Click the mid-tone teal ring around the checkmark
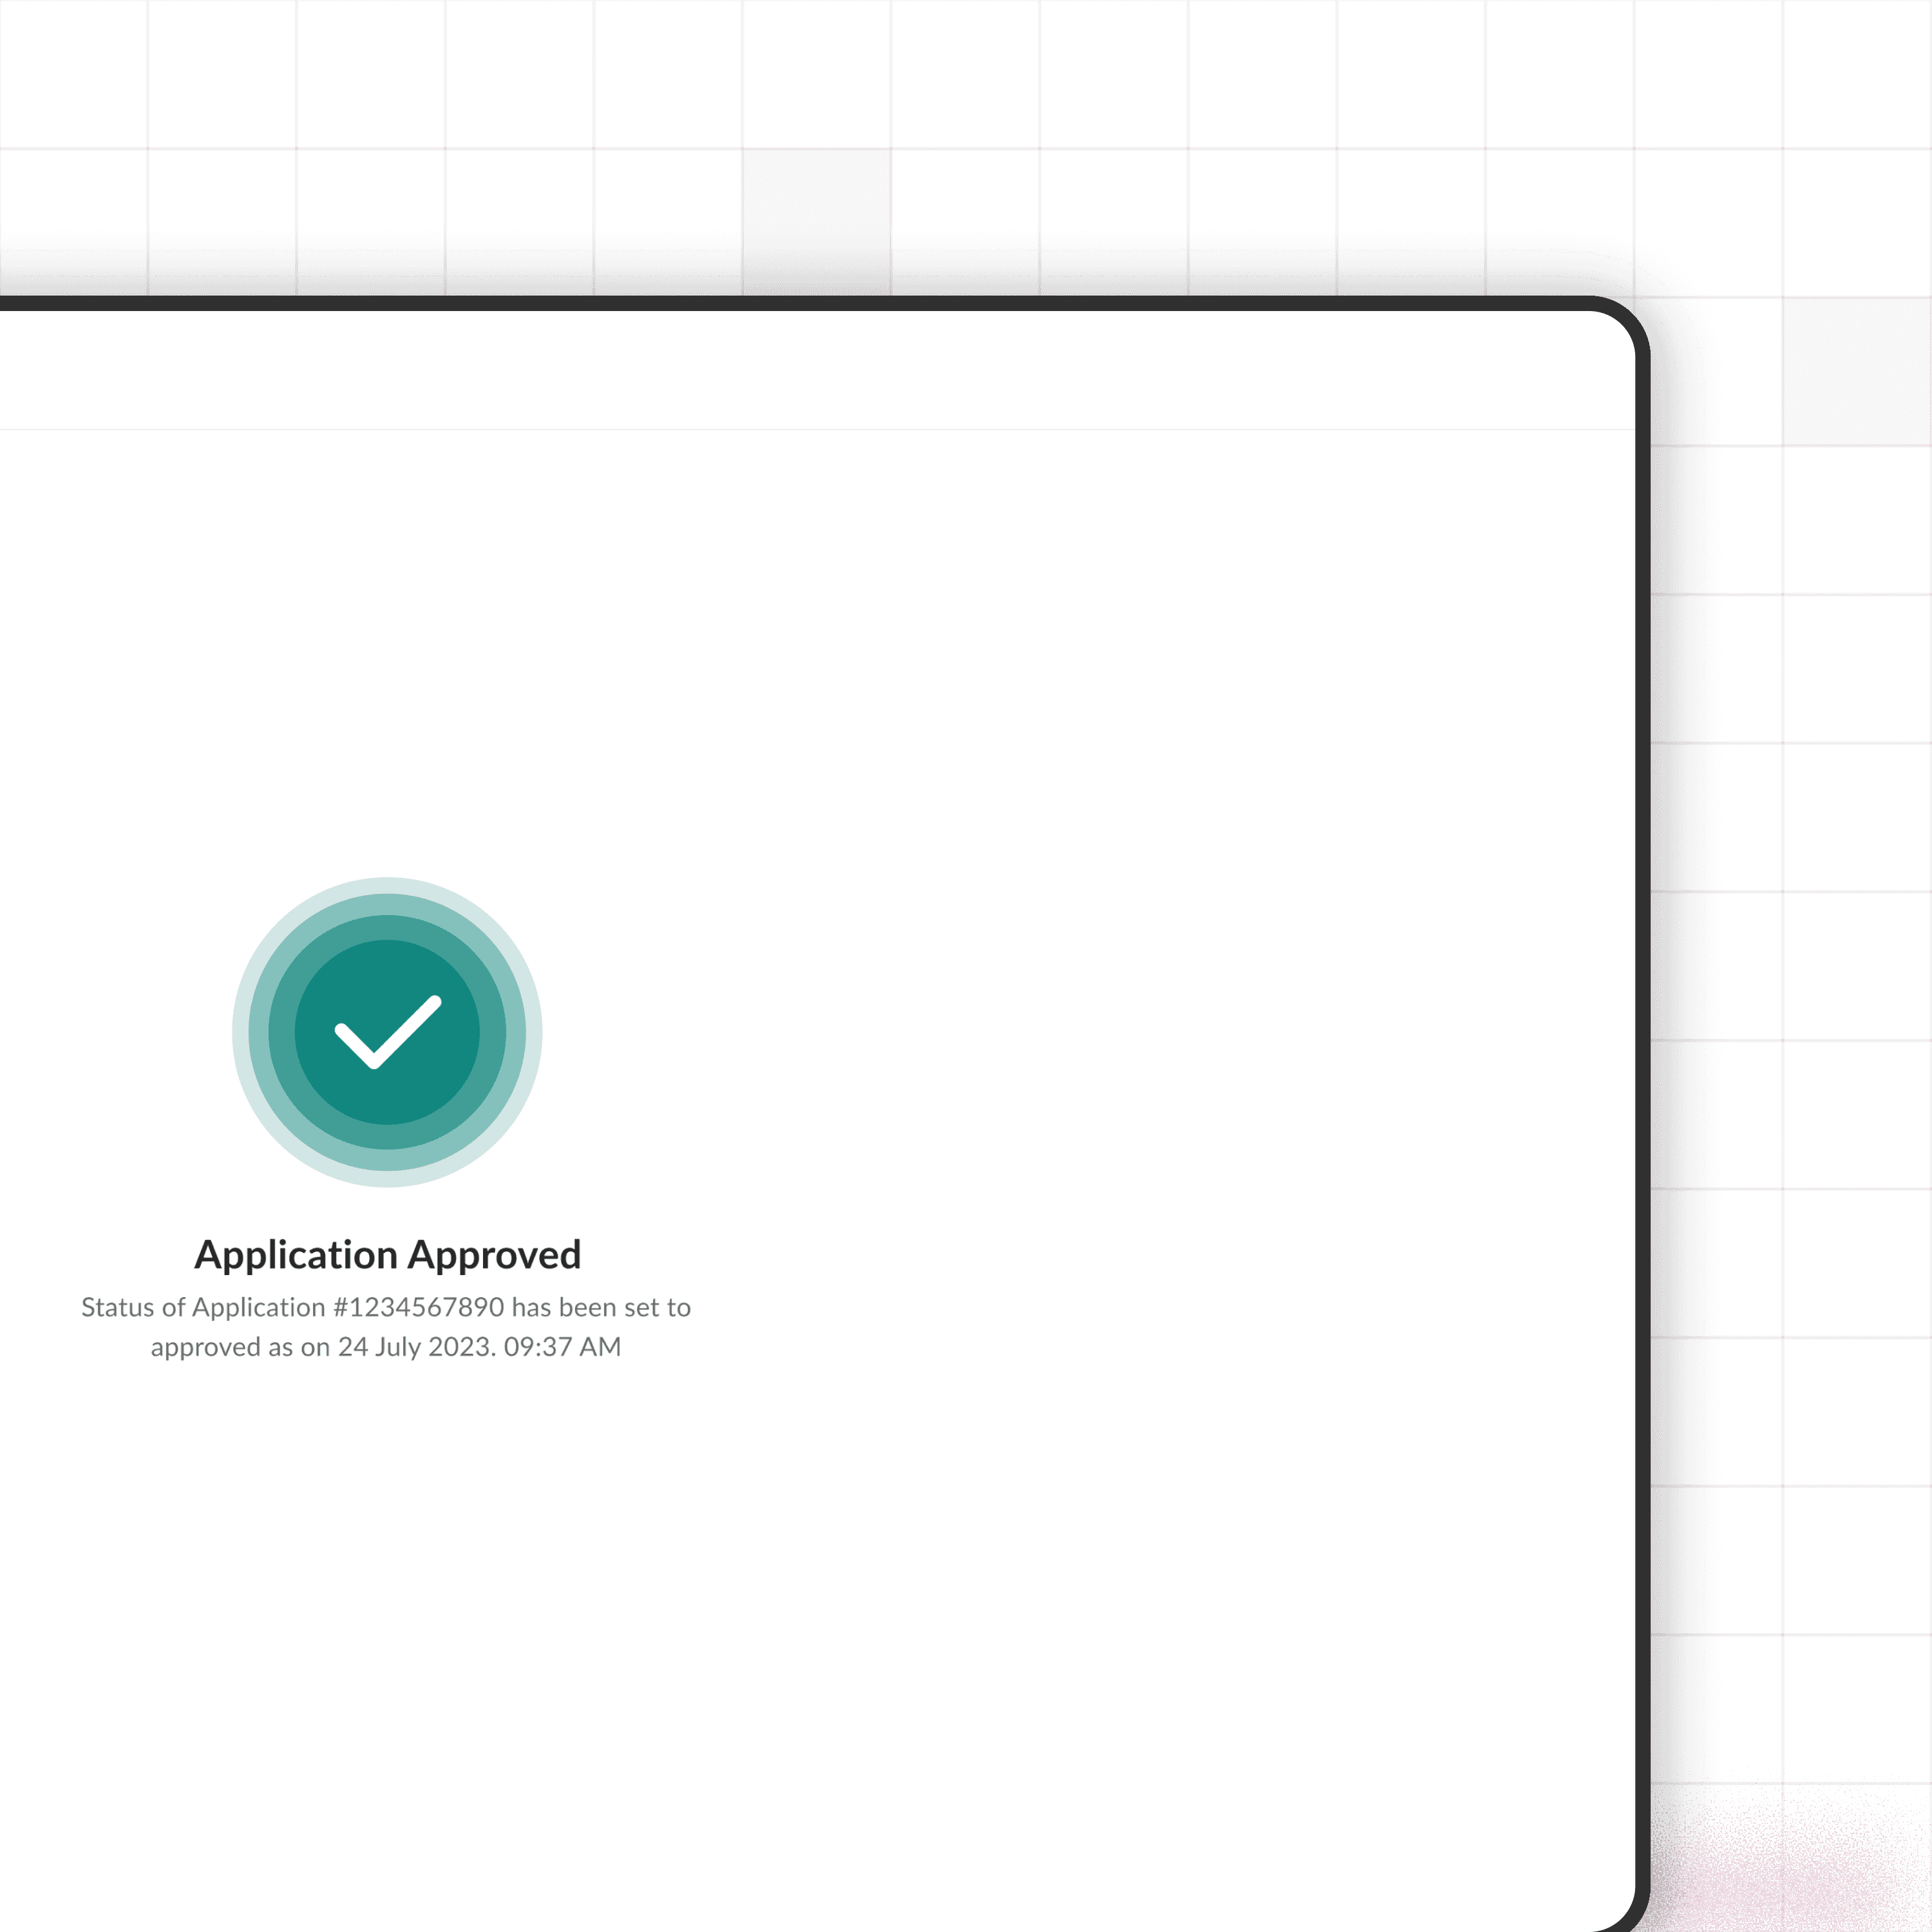The height and width of the screenshot is (1932, 1932). (x=387, y=927)
